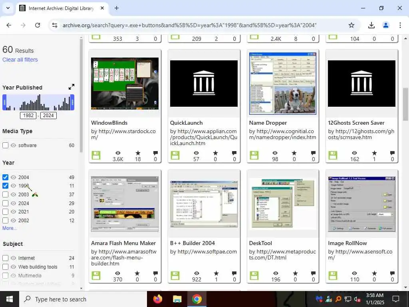Bookmark this page with the star icon
The width and height of the screenshot is (409, 307).
(x=351, y=25)
